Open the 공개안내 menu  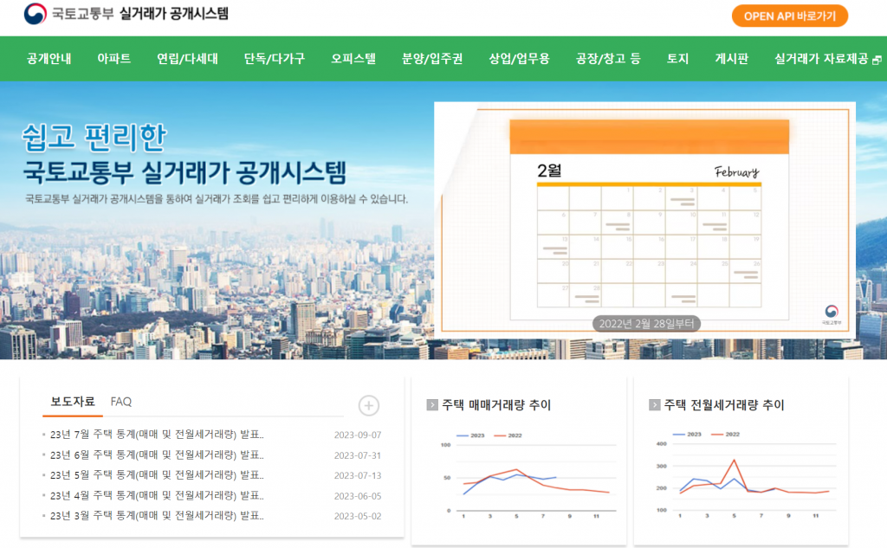pos(49,59)
